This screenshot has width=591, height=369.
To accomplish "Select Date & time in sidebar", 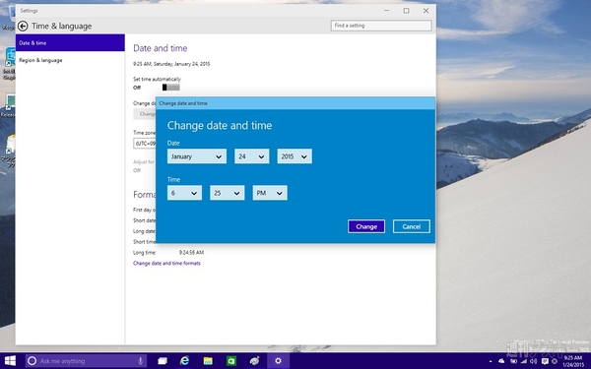I will 70,43.
